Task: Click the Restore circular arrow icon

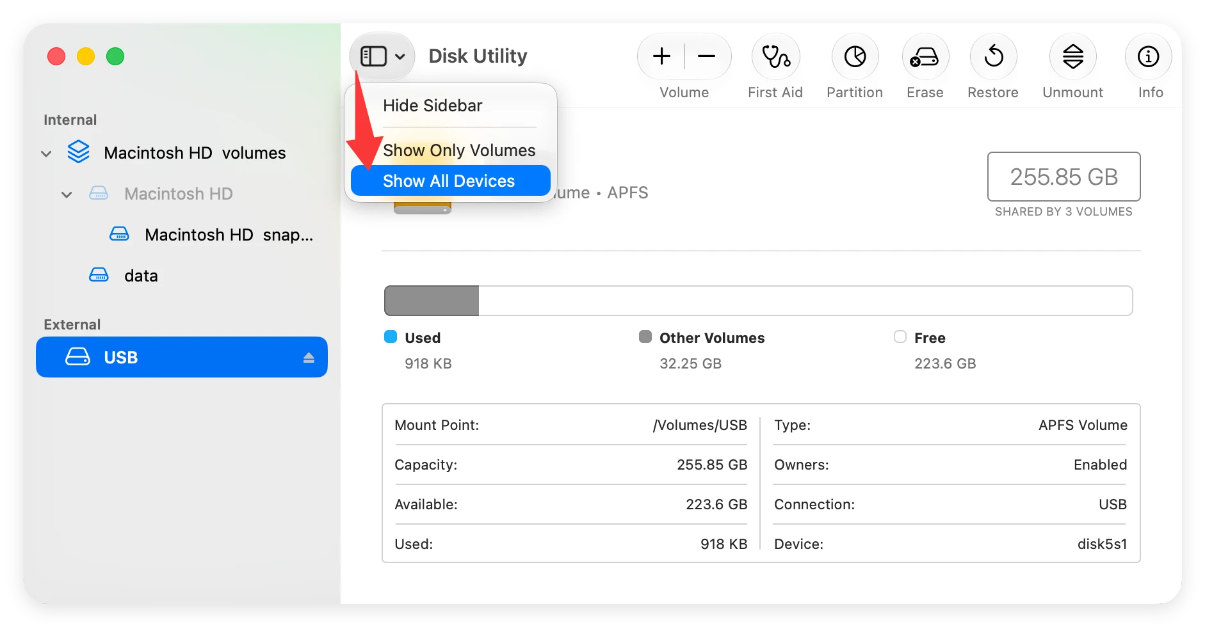Action: pyautogui.click(x=993, y=56)
